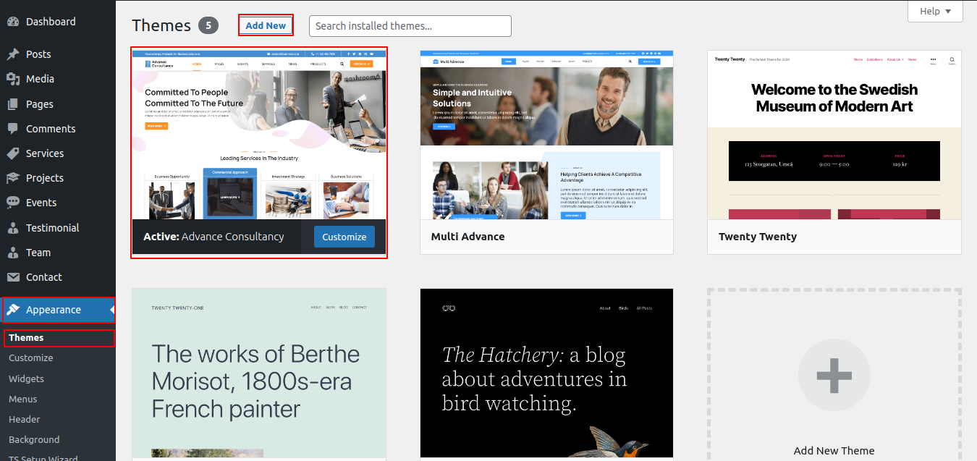Screen dimensions: 977x461
Task: Open the Media menu item
Action: pyautogui.click(x=58, y=79)
